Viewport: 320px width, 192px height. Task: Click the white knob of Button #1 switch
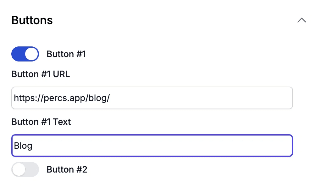tap(32, 54)
